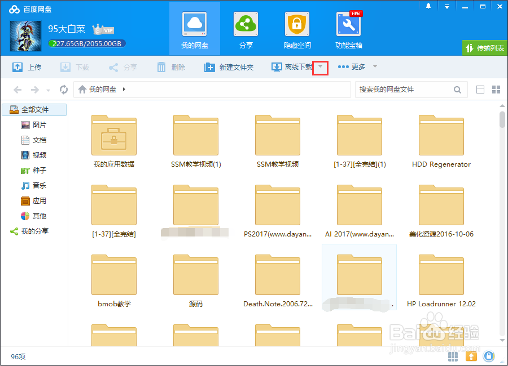Click the scrollbar up arrow
Screen dimensions: 508x366
point(502,106)
